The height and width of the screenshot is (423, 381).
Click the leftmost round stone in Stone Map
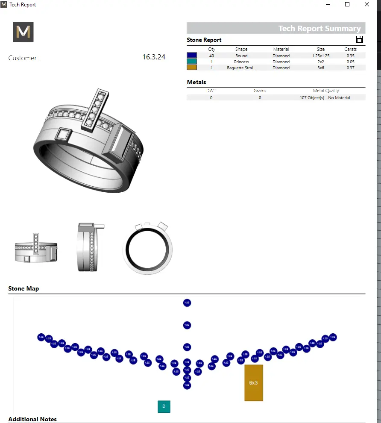(x=41, y=337)
